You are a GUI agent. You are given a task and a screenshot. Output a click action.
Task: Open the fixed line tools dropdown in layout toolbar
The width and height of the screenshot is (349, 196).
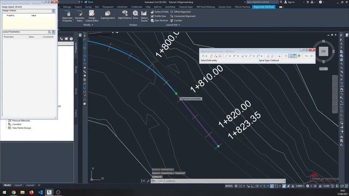coord(230,56)
